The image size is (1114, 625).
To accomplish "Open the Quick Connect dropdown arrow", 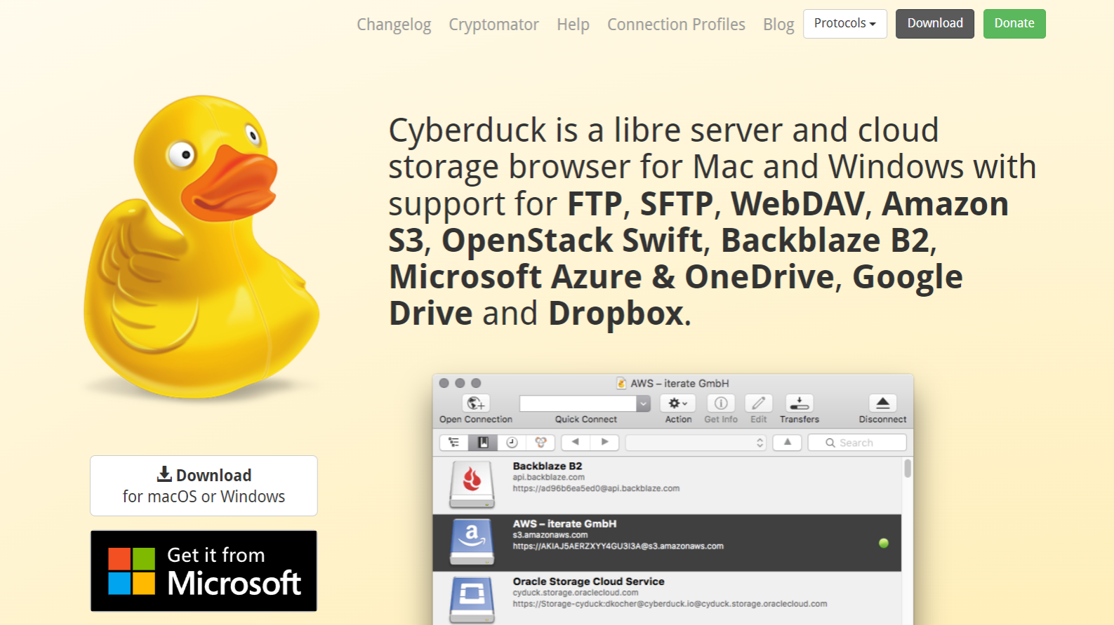I will (643, 403).
